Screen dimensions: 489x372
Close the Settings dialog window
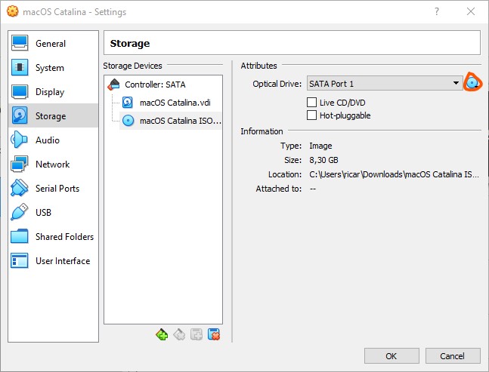tap(471, 11)
